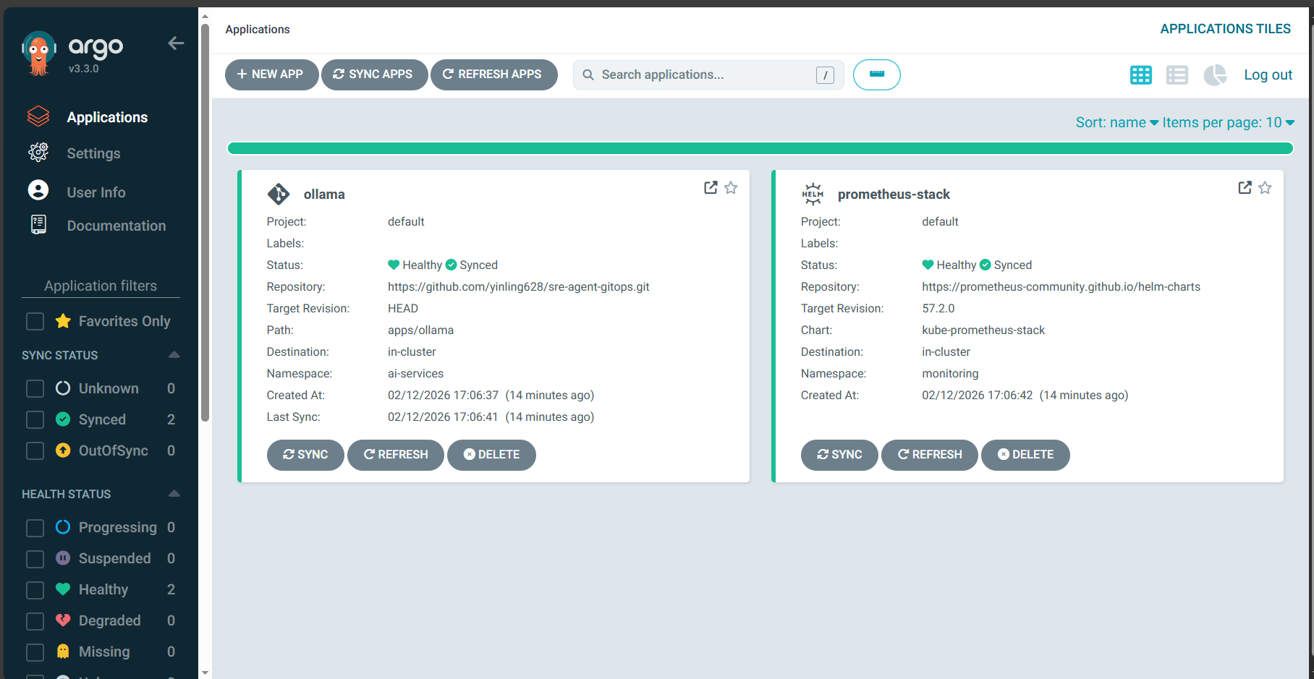Sync the ollama application
This screenshot has width=1314, height=679.
tap(305, 455)
